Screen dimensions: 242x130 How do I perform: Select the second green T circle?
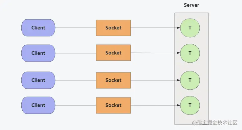coord(190,53)
